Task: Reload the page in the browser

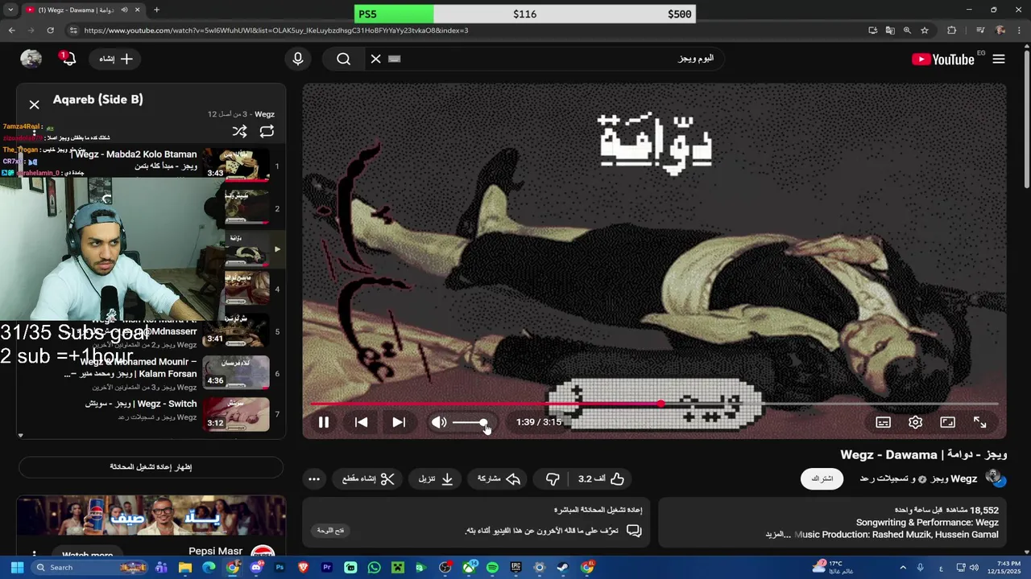Action: tap(50, 31)
